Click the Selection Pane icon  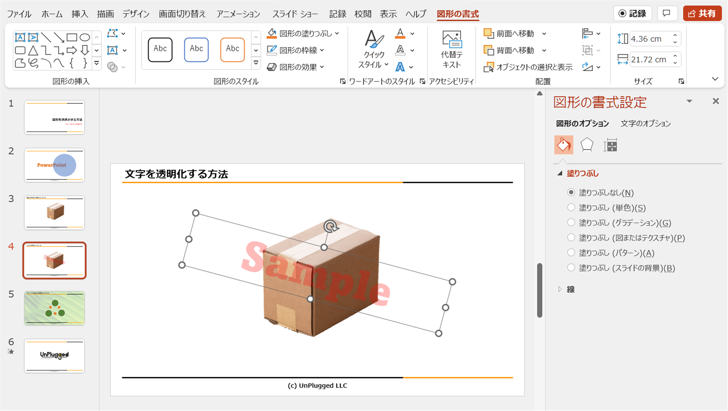[489, 67]
